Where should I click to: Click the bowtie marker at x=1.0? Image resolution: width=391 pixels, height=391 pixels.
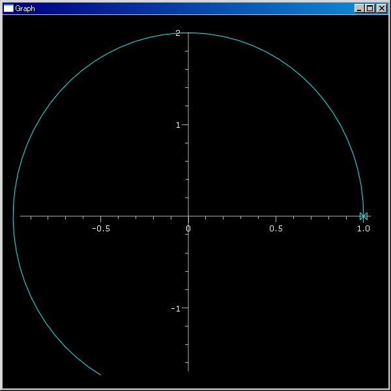(x=364, y=216)
